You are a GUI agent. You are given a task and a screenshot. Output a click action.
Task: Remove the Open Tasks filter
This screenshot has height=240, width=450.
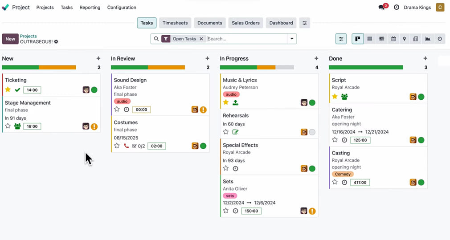(x=201, y=39)
